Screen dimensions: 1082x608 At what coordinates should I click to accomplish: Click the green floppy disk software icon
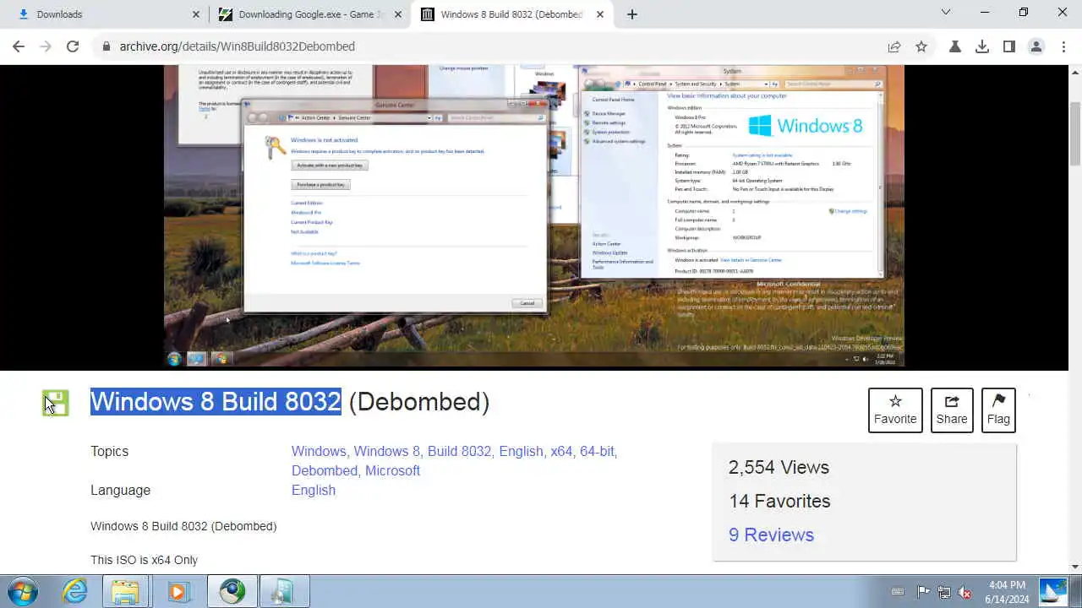[56, 403]
